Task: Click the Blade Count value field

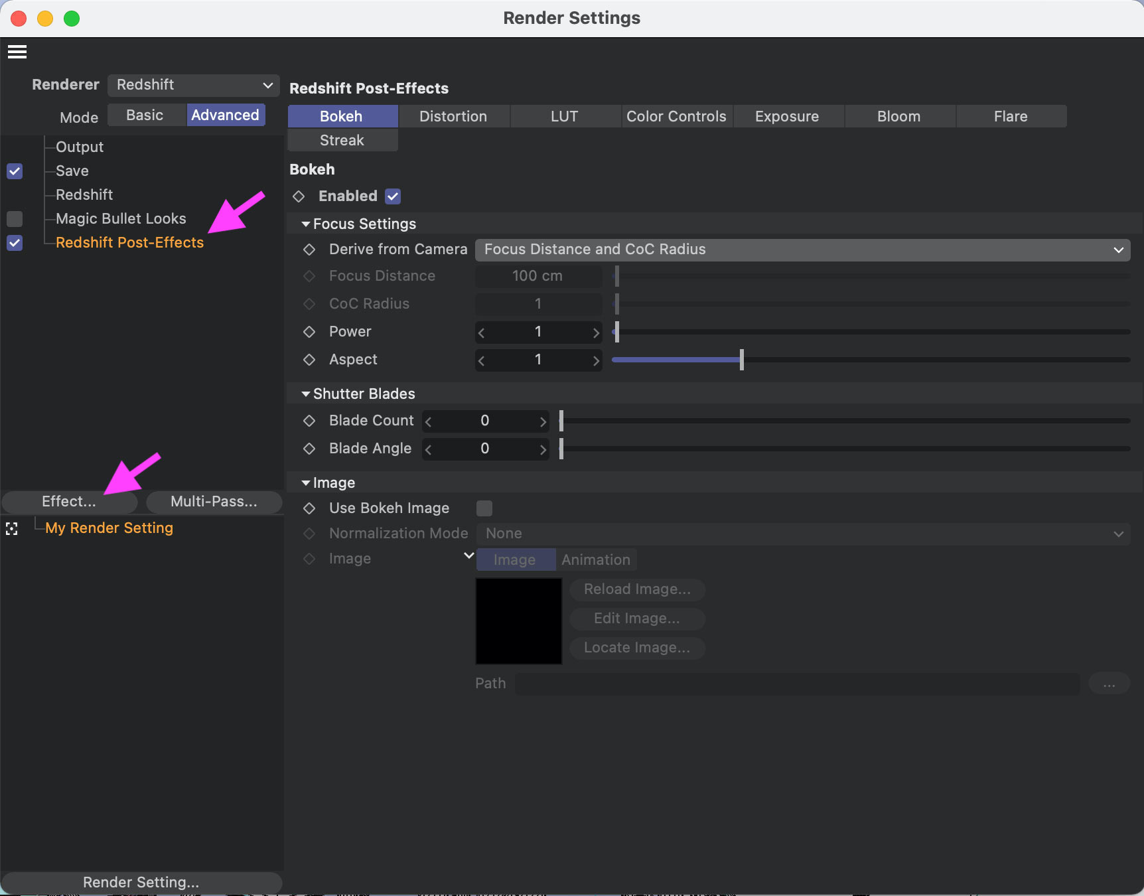Action: [x=485, y=421]
